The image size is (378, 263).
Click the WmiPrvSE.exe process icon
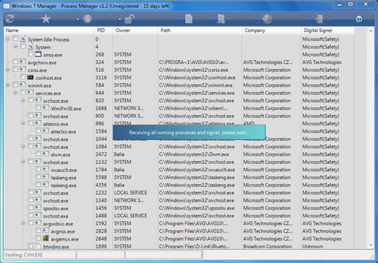46,107
